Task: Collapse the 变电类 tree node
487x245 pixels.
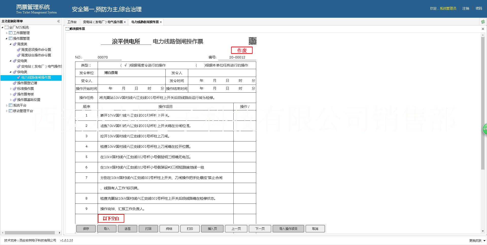Action: coord(11,61)
